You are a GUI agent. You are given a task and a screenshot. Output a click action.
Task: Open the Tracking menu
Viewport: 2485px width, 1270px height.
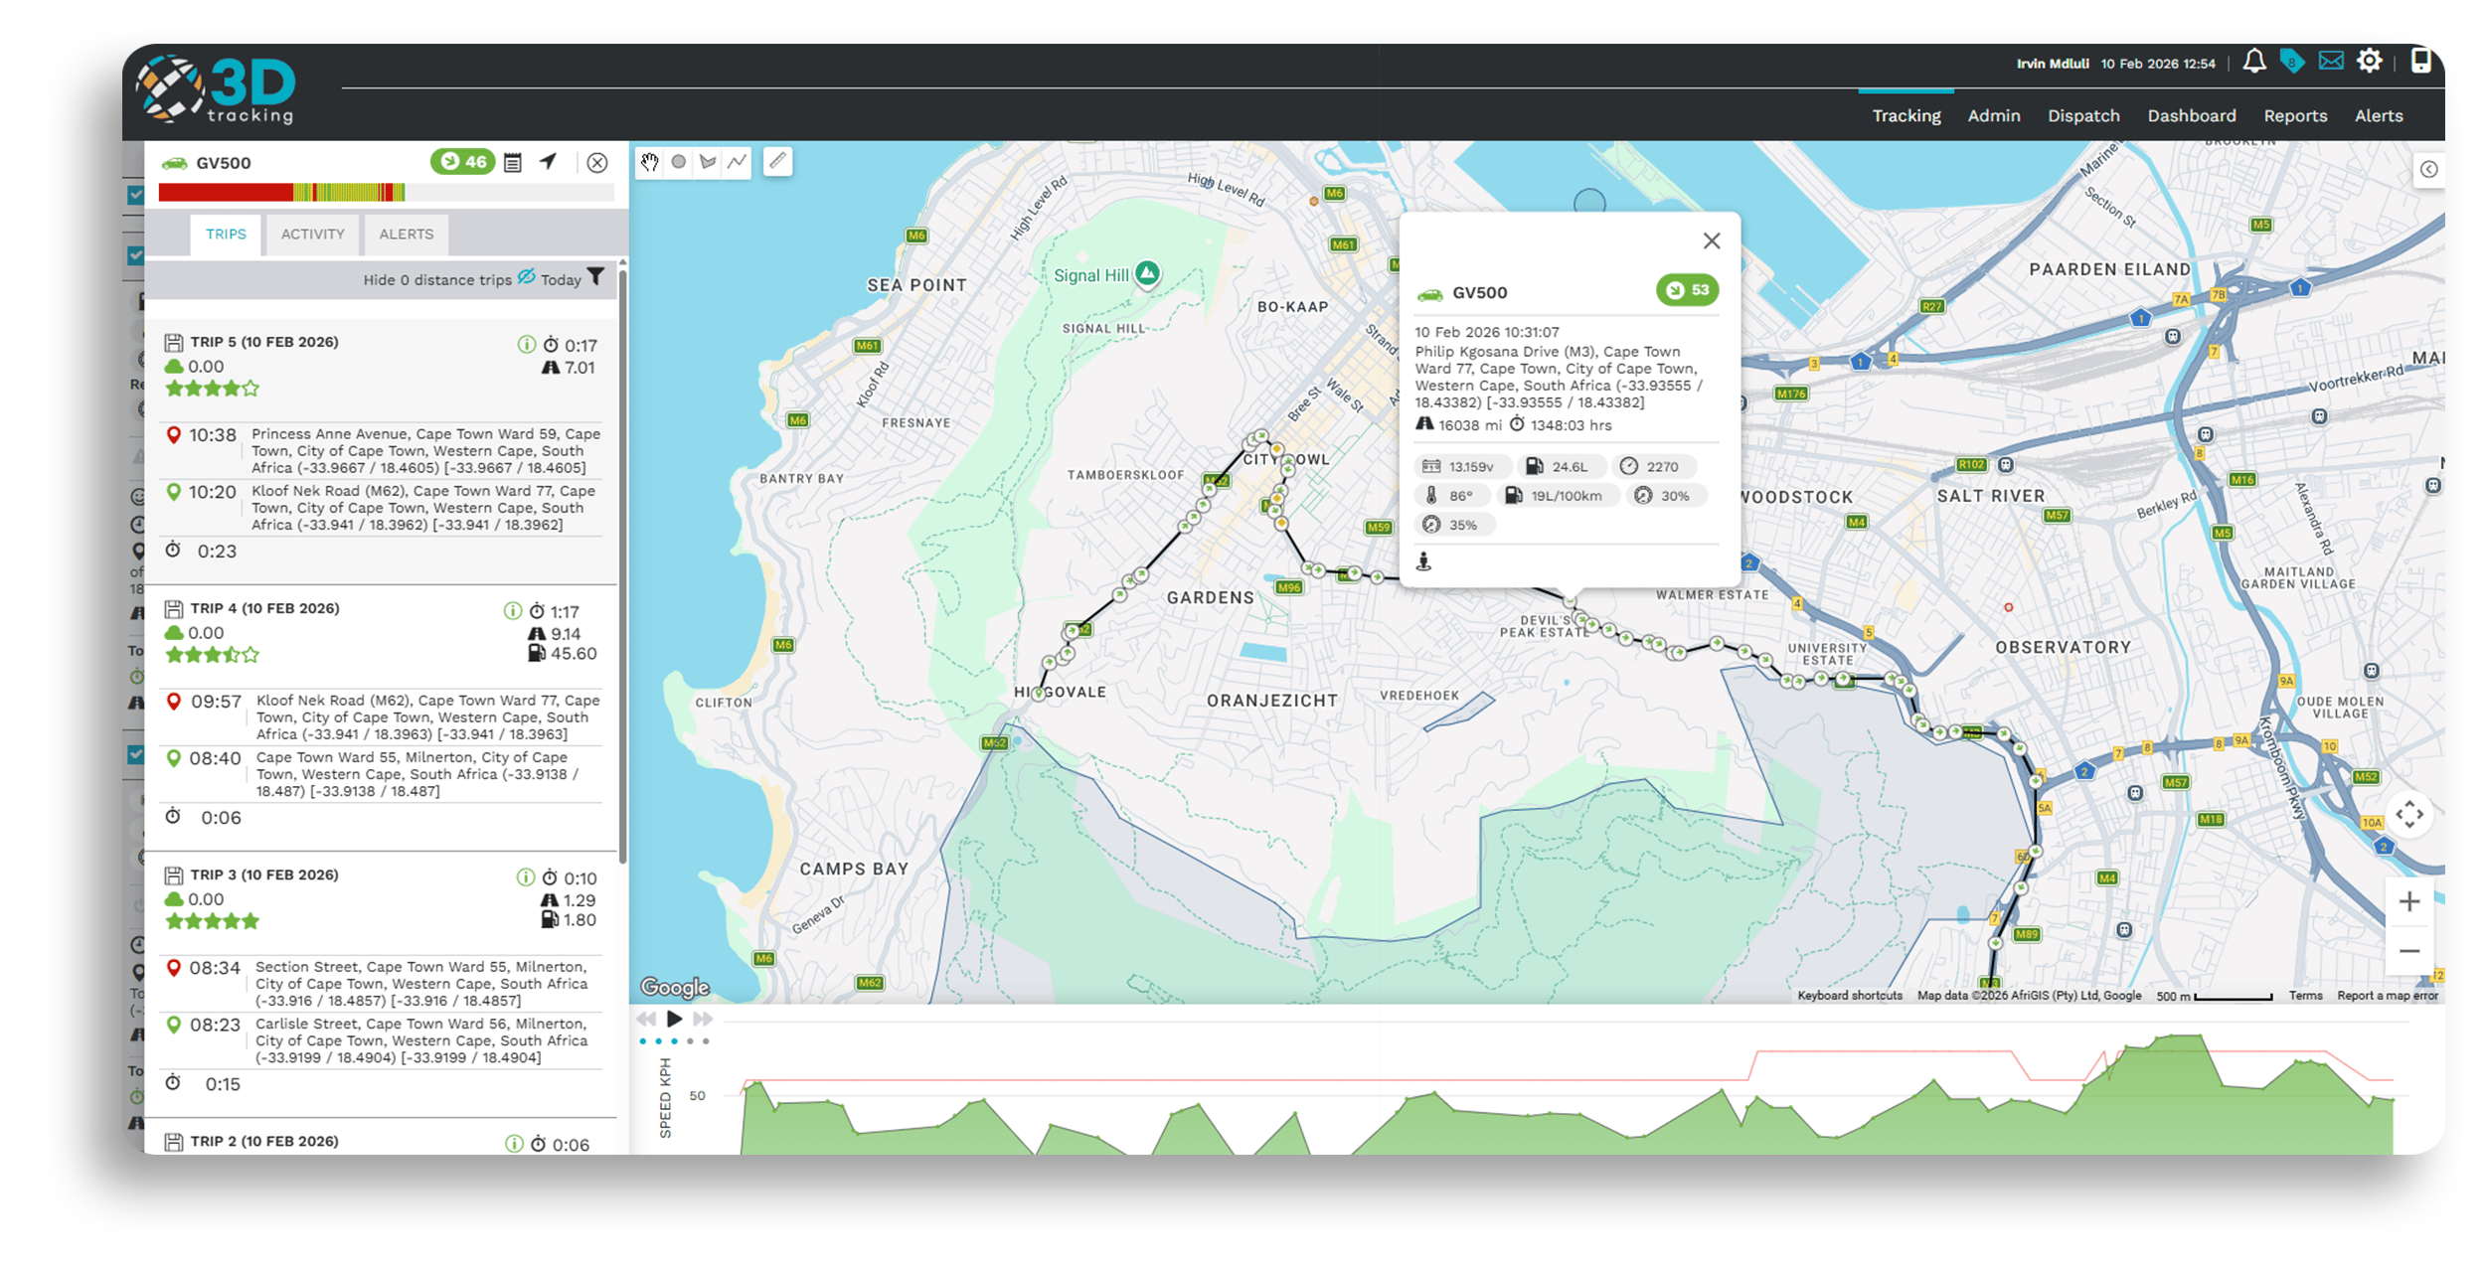tap(1906, 115)
